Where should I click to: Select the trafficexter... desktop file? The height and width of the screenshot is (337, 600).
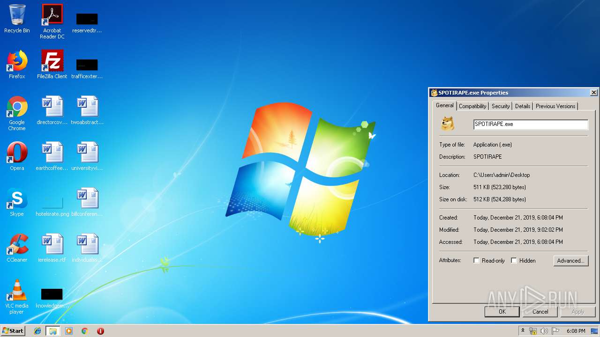87,67
